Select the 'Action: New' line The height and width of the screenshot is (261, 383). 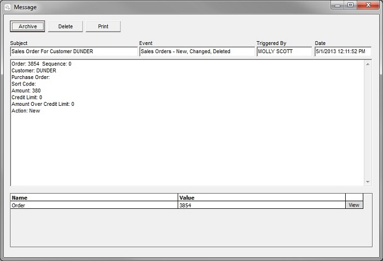[26, 111]
